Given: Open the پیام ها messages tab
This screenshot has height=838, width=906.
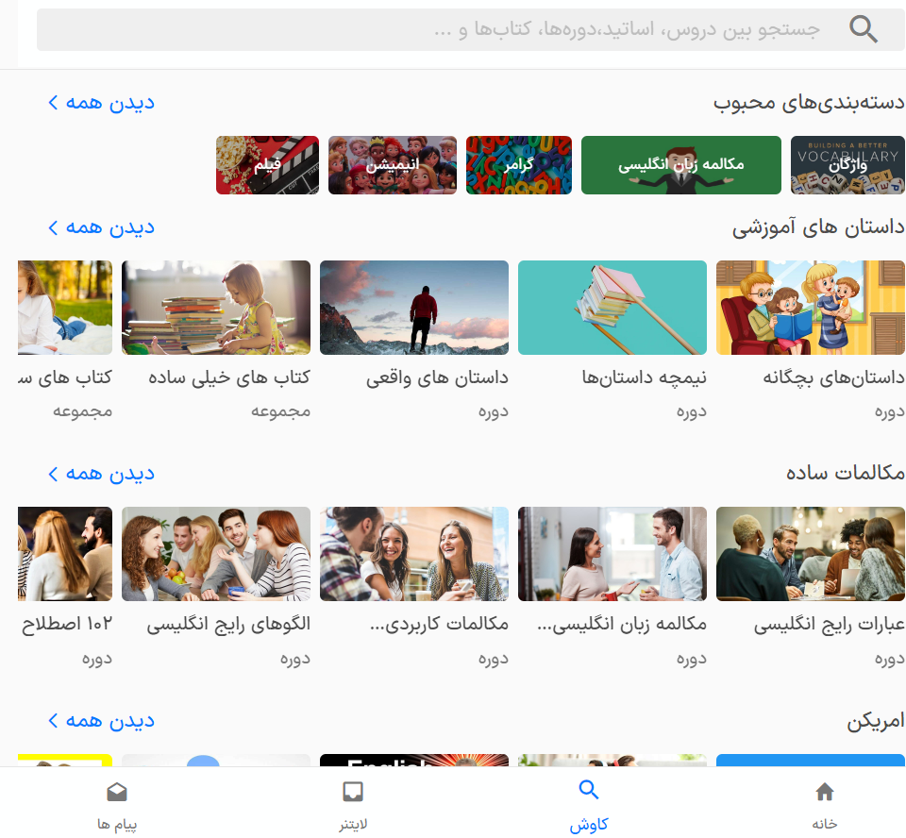Looking at the screenshot, I should tap(117, 806).
